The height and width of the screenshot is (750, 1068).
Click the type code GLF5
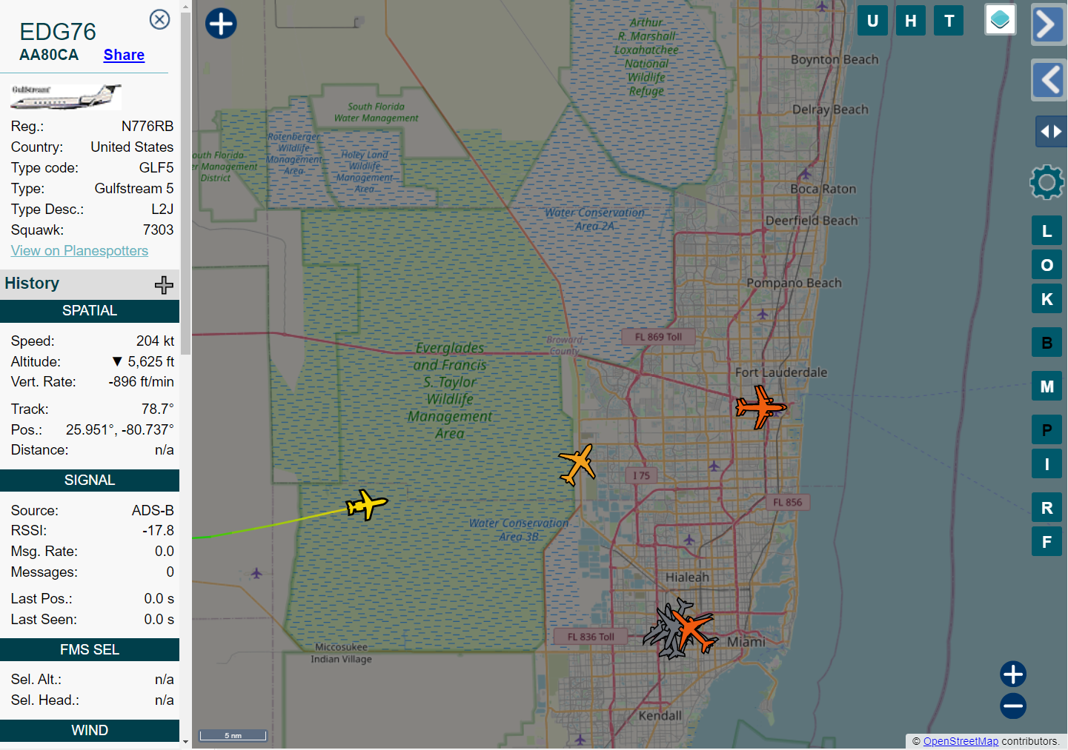click(156, 168)
